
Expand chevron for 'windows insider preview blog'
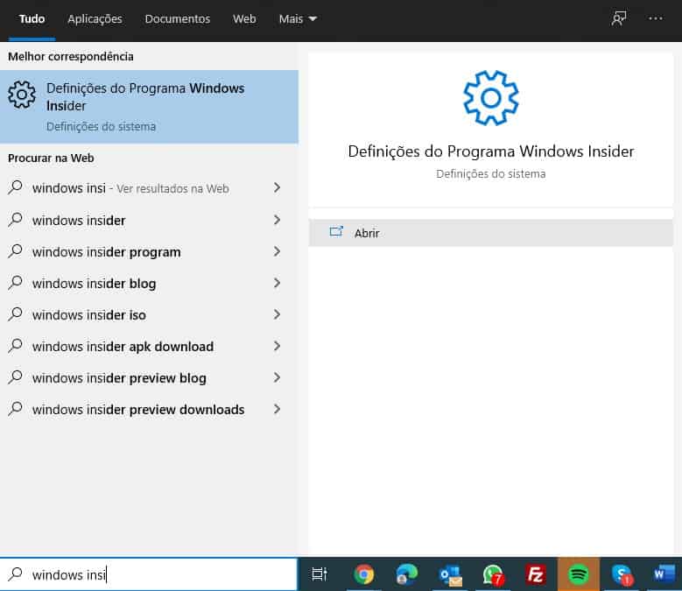[x=277, y=377]
